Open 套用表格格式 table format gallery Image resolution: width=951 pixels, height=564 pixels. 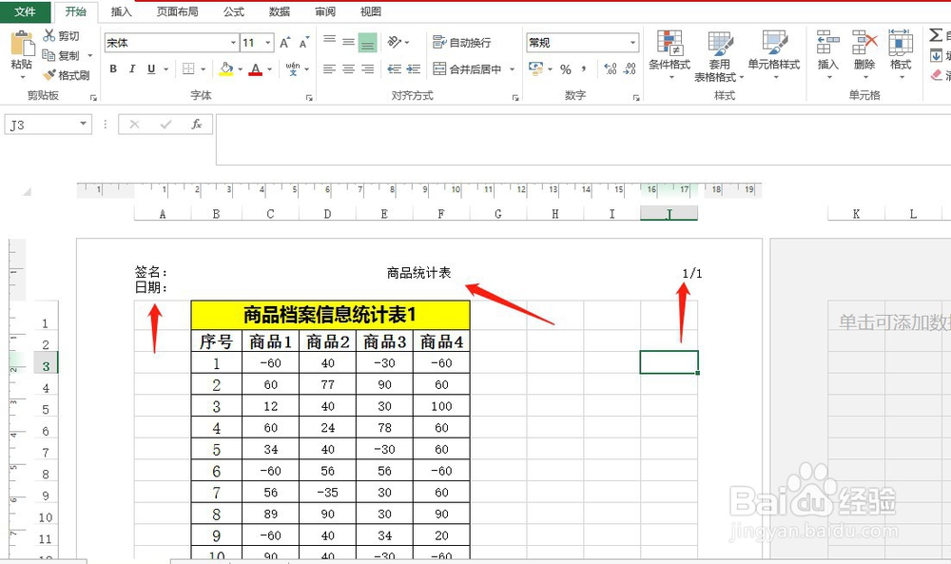pyautogui.click(x=719, y=56)
